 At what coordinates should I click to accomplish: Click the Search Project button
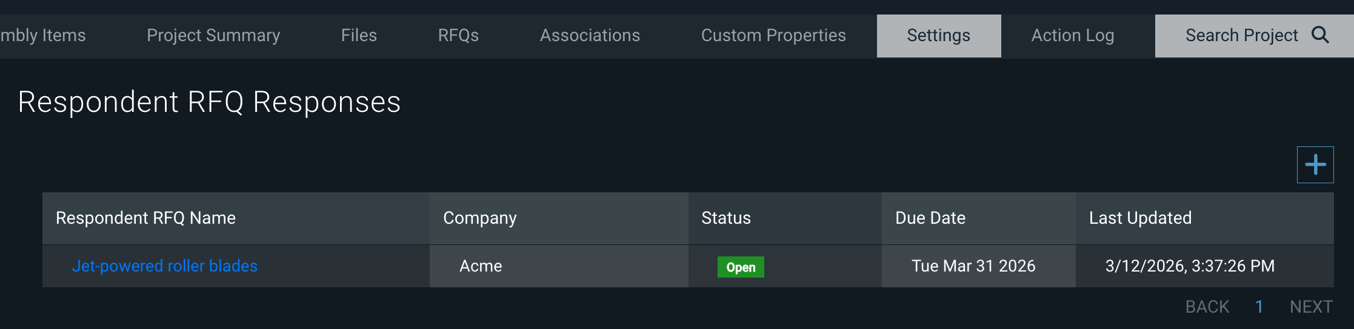[x=1241, y=36]
